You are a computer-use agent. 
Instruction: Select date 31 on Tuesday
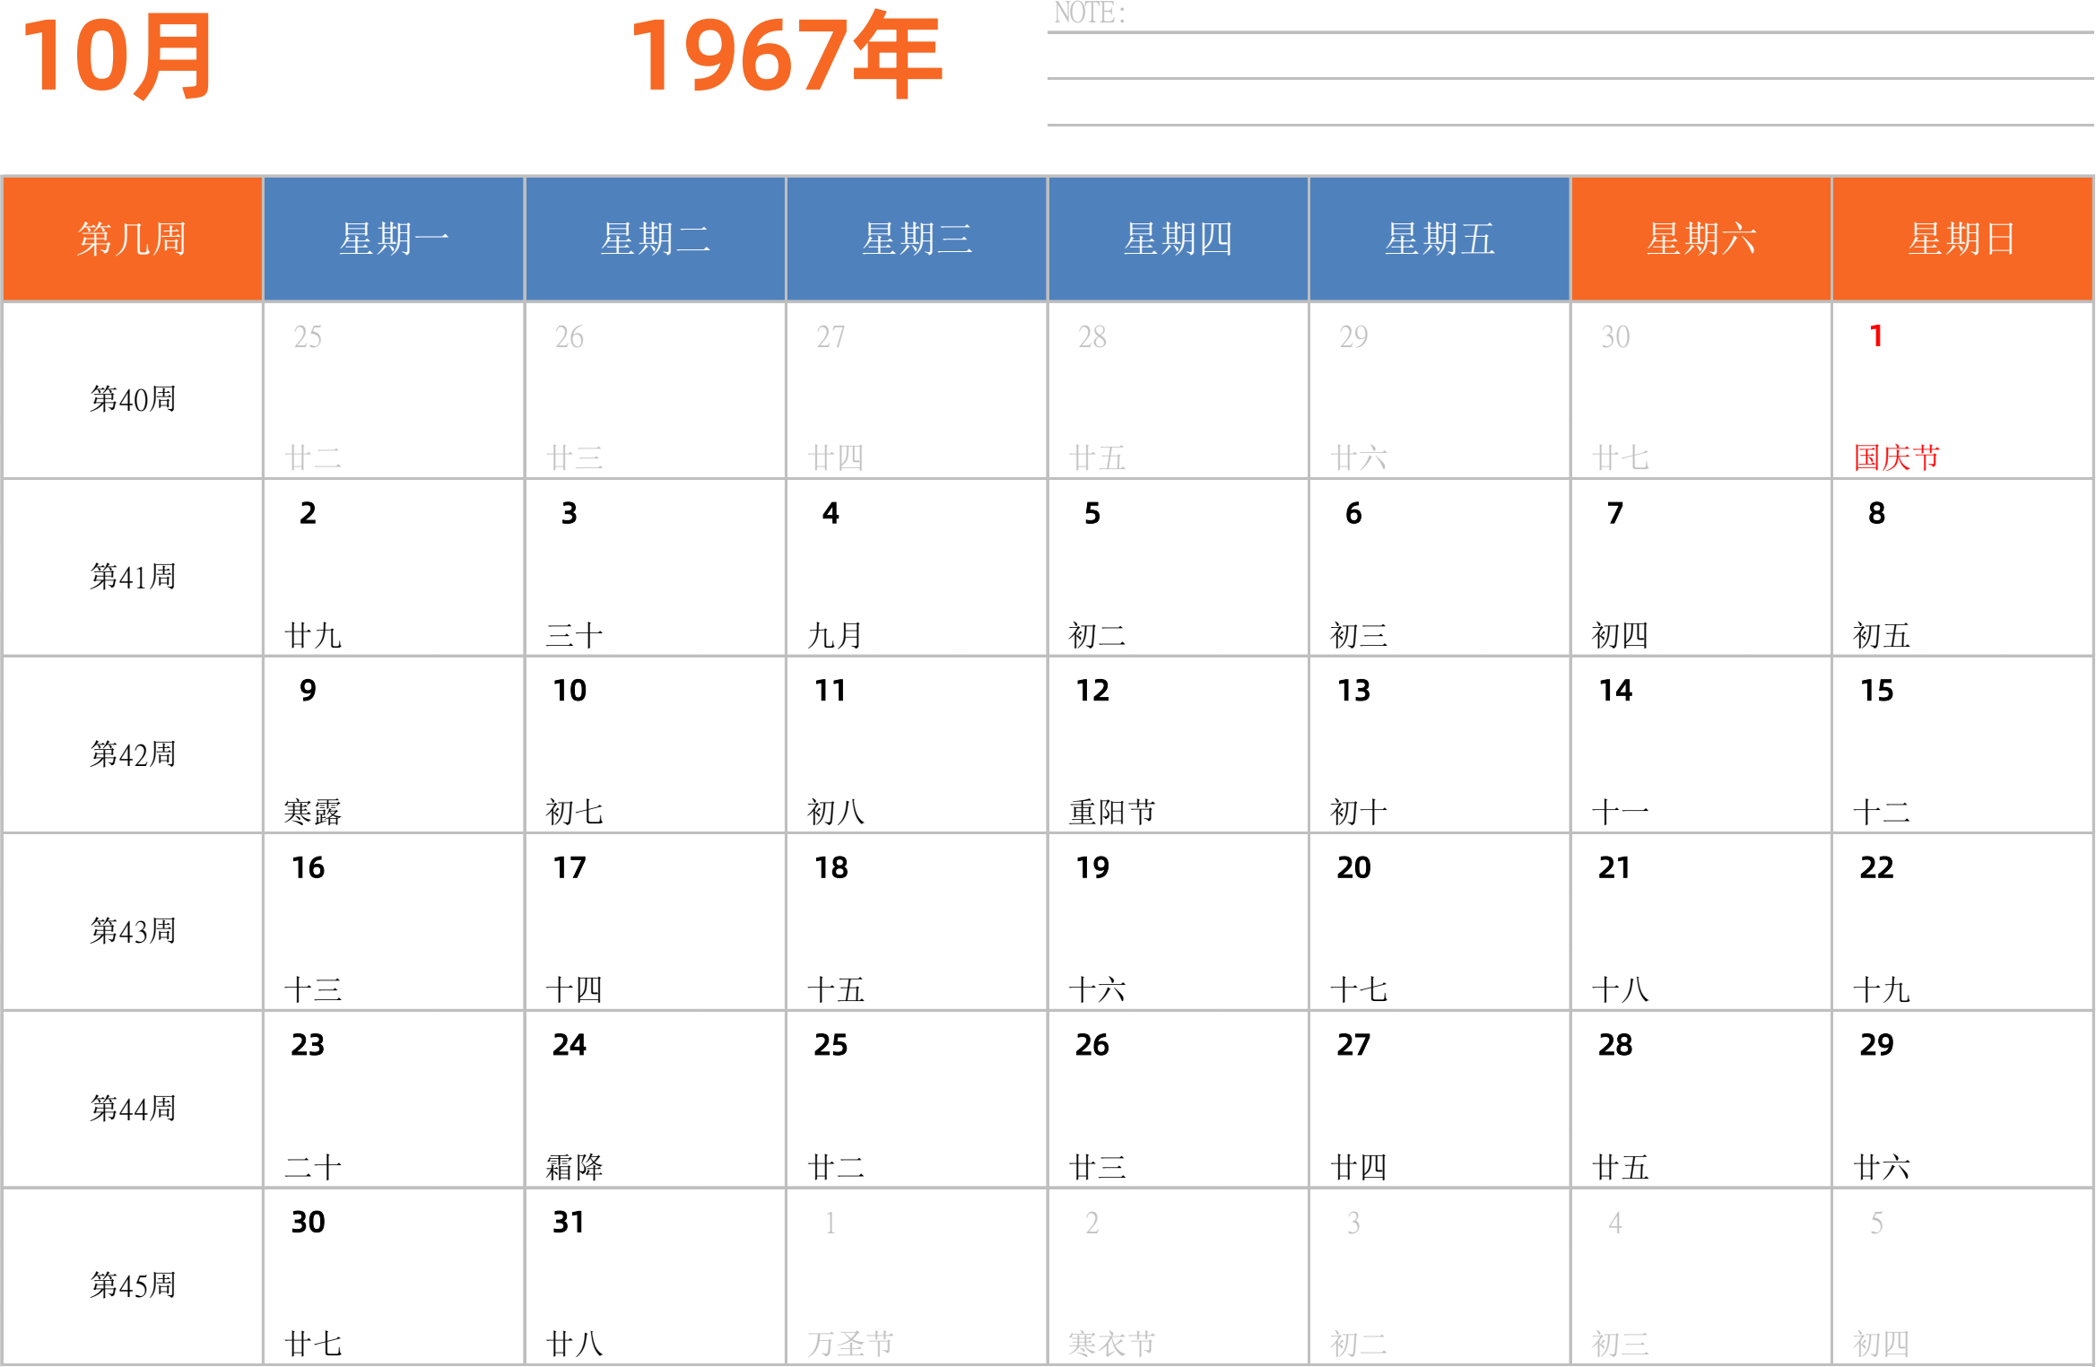pyautogui.click(x=569, y=1222)
